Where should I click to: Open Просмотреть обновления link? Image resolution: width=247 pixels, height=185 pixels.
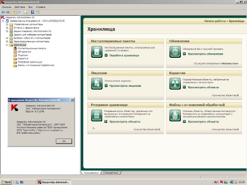206,54
